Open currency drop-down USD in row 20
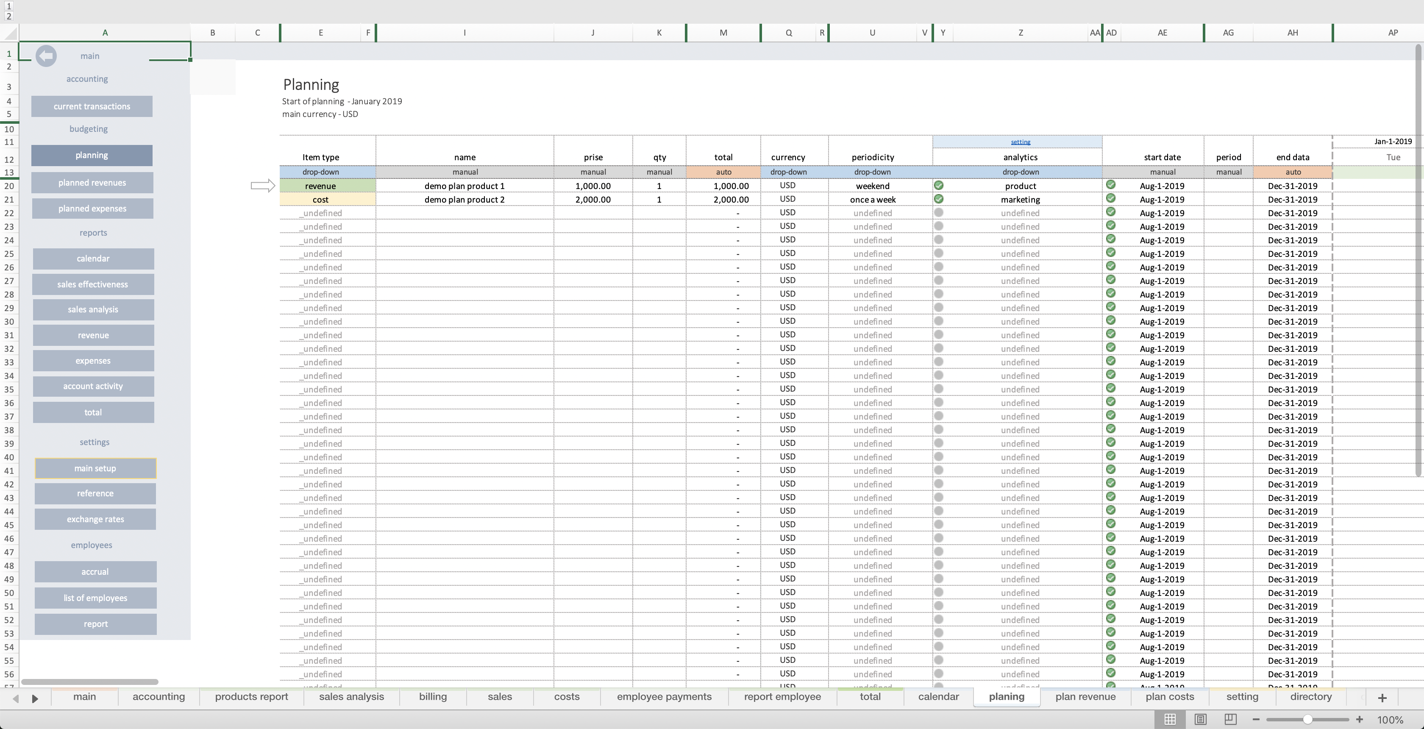This screenshot has height=729, width=1424. (794, 186)
